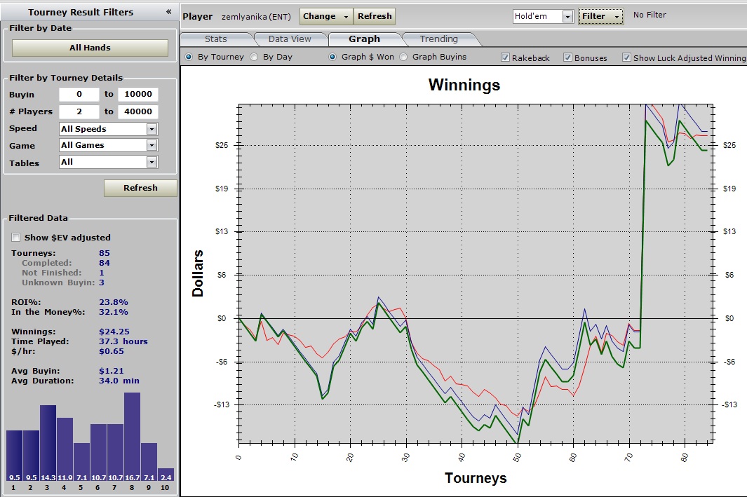Open the Trending tab
The height and width of the screenshot is (497, 747).
point(438,39)
